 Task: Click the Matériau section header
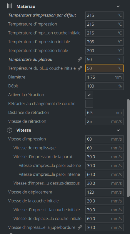(x=26, y=6)
